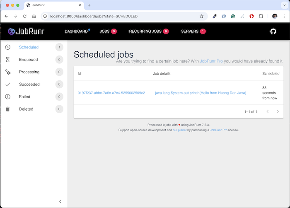
Task: Select Enqueued in the sidebar
Action: pos(34,60)
